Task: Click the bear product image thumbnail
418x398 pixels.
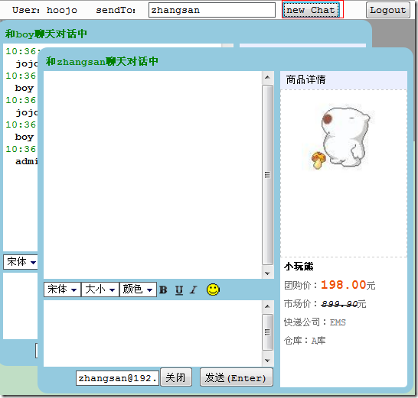Action: tap(338, 138)
